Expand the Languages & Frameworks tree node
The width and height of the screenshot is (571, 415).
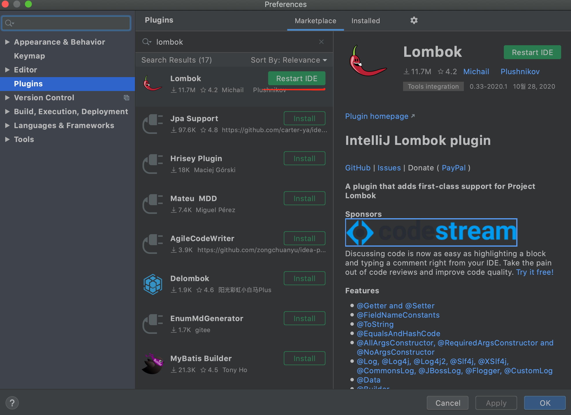(x=7, y=125)
